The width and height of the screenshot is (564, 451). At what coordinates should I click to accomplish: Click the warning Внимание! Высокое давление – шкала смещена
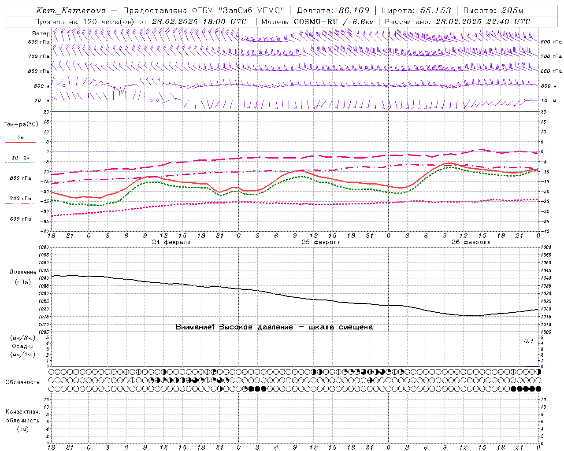pos(275,327)
